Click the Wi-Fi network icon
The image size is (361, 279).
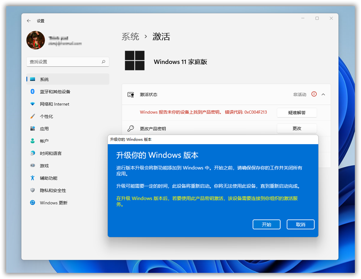[x=33, y=104]
